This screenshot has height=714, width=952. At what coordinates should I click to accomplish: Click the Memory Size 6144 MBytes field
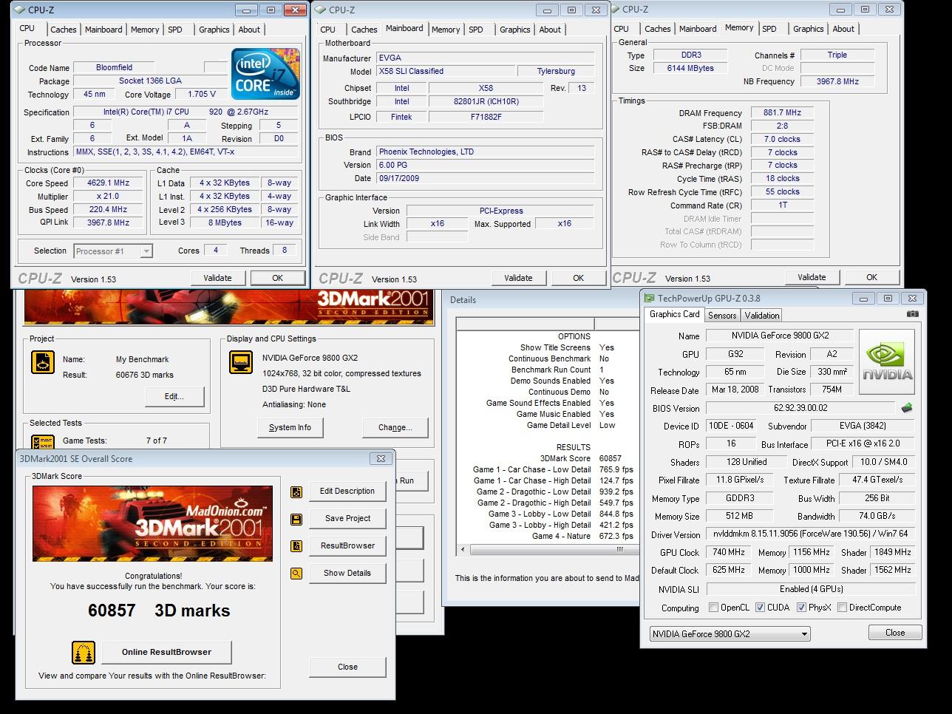691,68
